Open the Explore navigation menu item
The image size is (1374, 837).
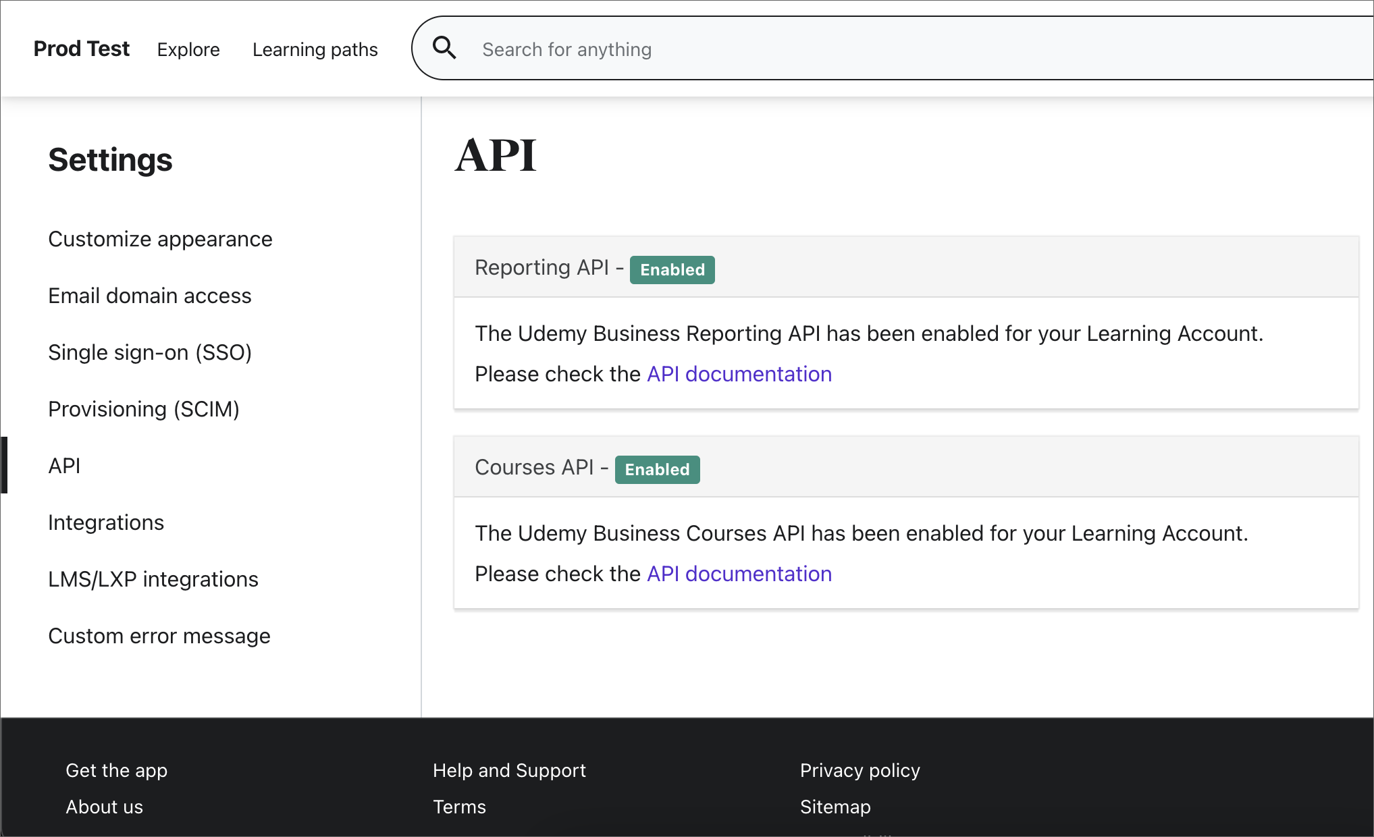188,49
